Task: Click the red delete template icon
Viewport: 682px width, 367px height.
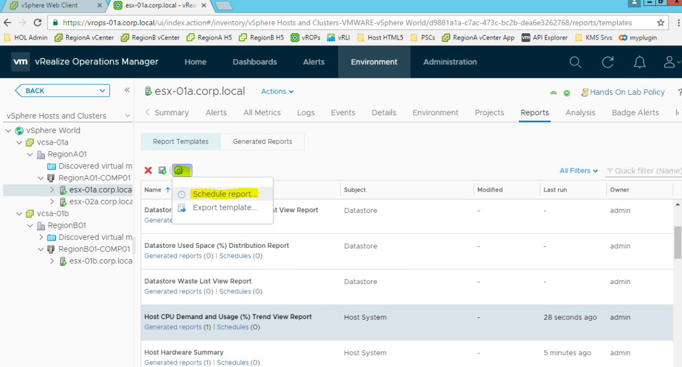Action: [148, 171]
